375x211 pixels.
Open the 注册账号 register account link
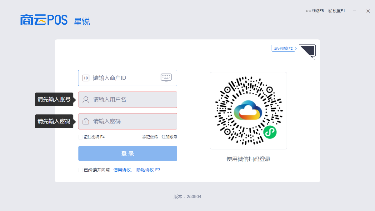[169, 137]
